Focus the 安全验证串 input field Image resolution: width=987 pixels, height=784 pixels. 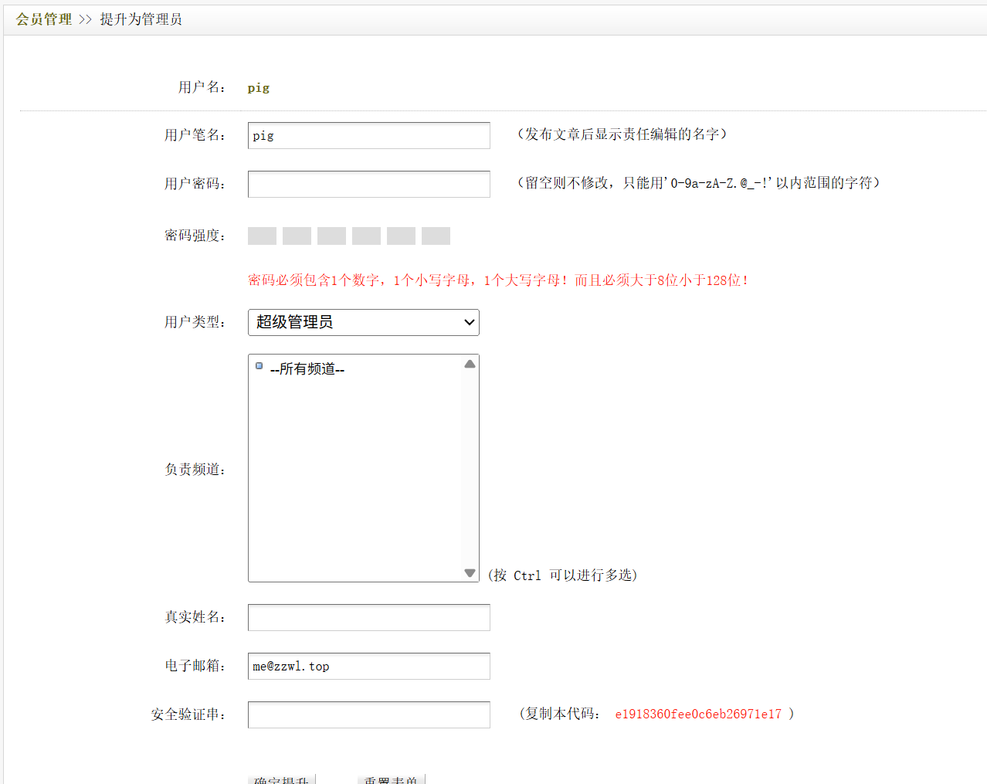click(368, 714)
